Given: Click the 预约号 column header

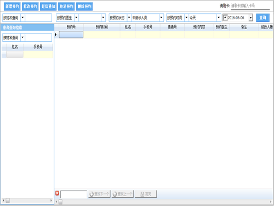Looking at the screenshot, I should (71, 27).
